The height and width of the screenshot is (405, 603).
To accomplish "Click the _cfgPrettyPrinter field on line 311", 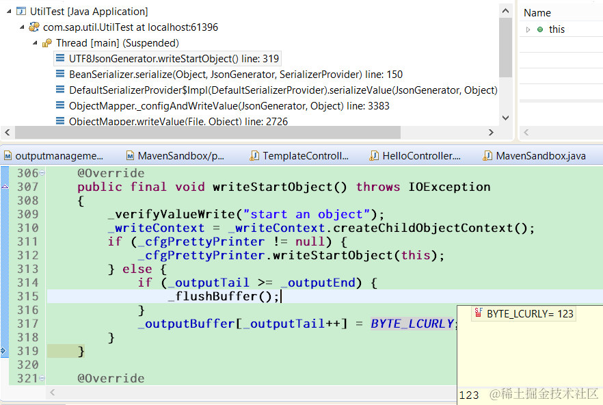I will tap(201, 241).
